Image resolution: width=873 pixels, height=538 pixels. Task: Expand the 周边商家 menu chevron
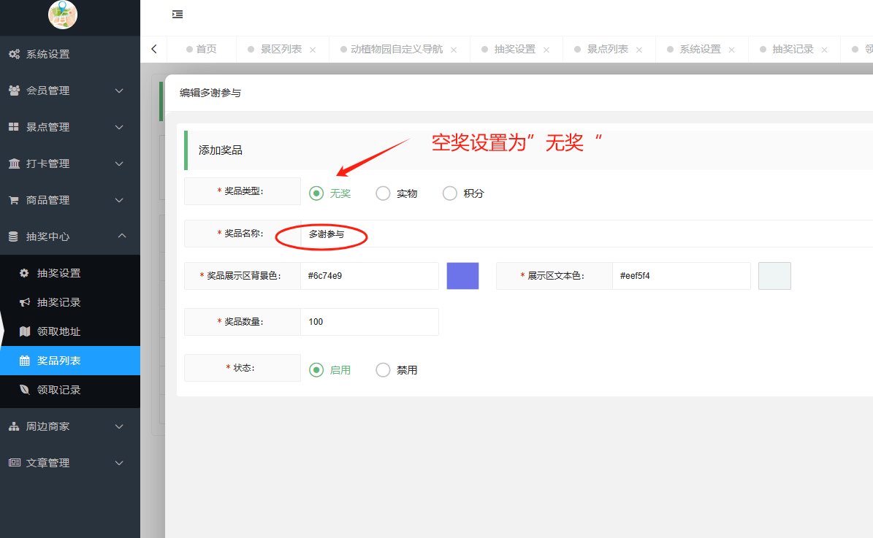coord(119,427)
